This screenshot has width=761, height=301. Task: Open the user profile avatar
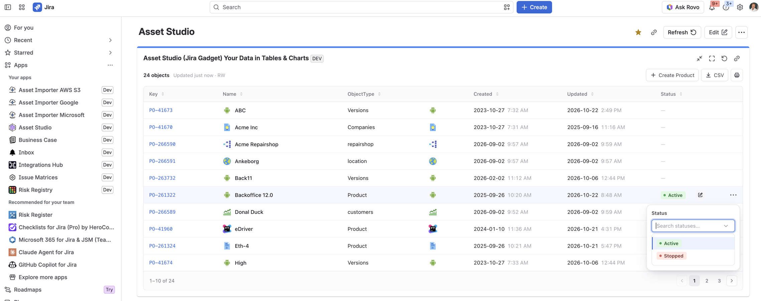pyautogui.click(x=754, y=7)
